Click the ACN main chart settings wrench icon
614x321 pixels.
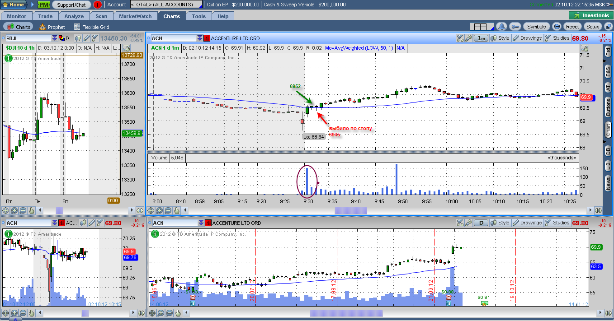point(468,38)
